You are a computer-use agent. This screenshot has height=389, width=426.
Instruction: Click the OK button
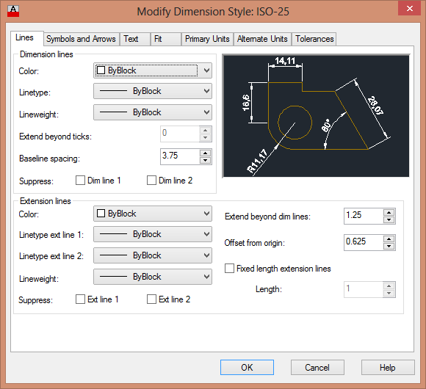pos(247,368)
